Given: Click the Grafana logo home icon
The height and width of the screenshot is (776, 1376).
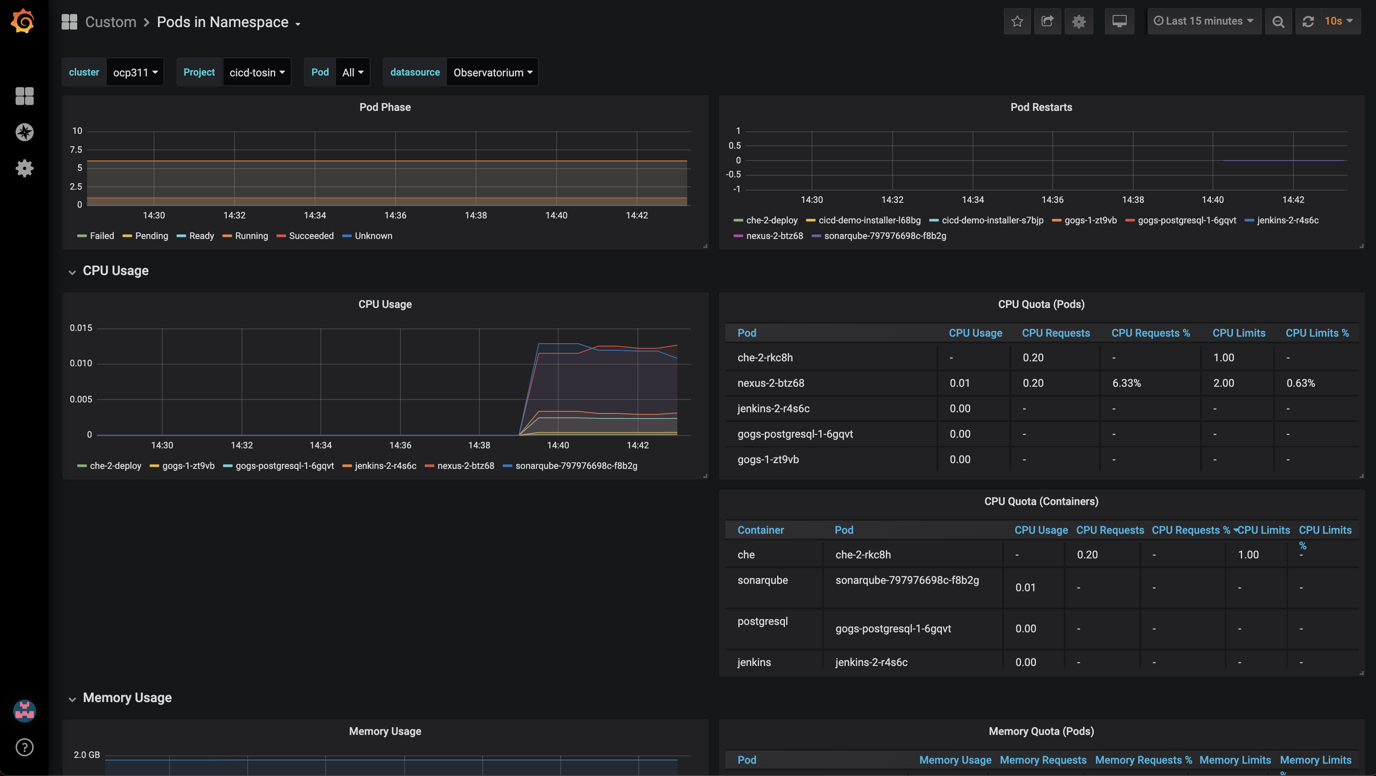Looking at the screenshot, I should 23,22.
